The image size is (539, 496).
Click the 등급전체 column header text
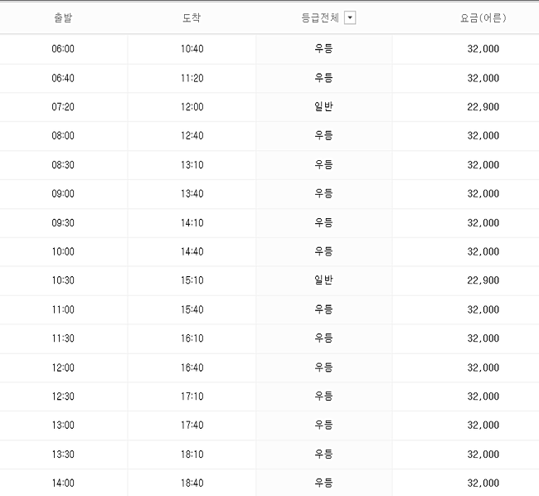point(320,17)
